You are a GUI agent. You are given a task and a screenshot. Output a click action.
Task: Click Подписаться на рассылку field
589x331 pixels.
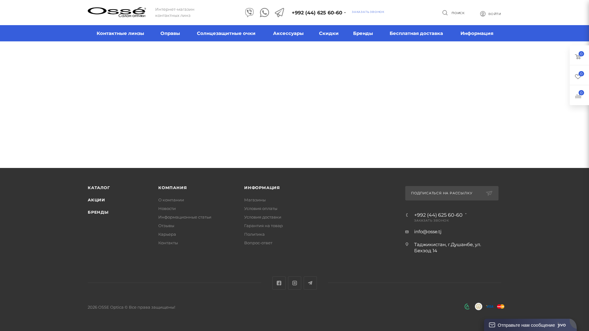click(452, 193)
